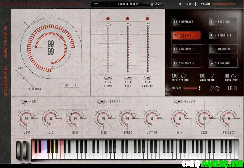Click the Grains Size knob
The image size is (244, 168).
(x=103, y=119)
